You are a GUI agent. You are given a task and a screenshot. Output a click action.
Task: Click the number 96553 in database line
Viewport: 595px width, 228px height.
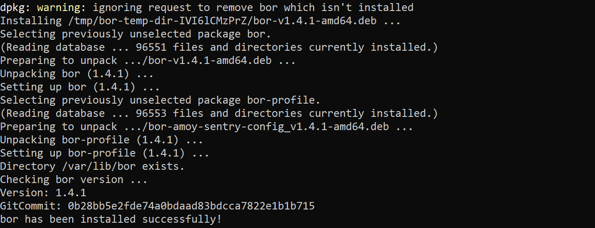click(x=151, y=113)
